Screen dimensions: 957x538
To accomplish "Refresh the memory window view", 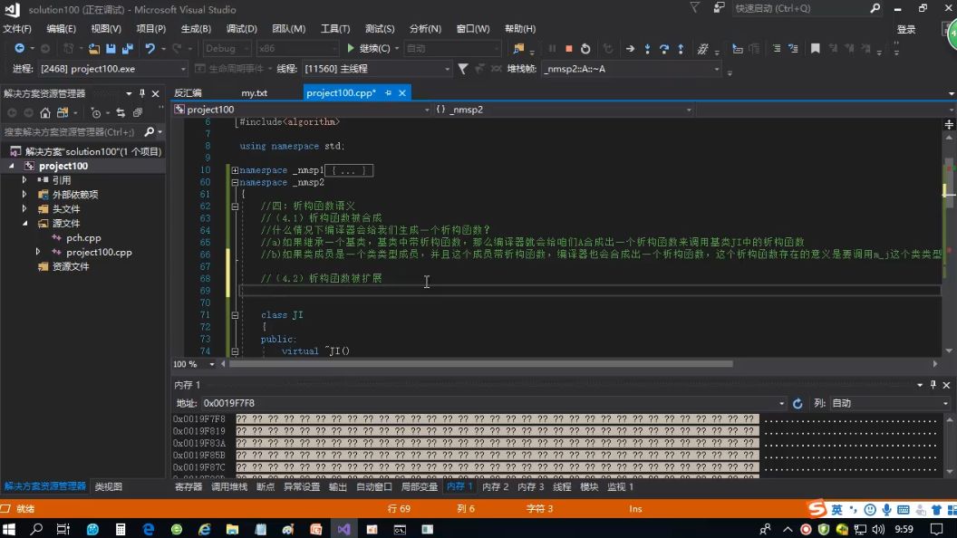I will (x=797, y=403).
